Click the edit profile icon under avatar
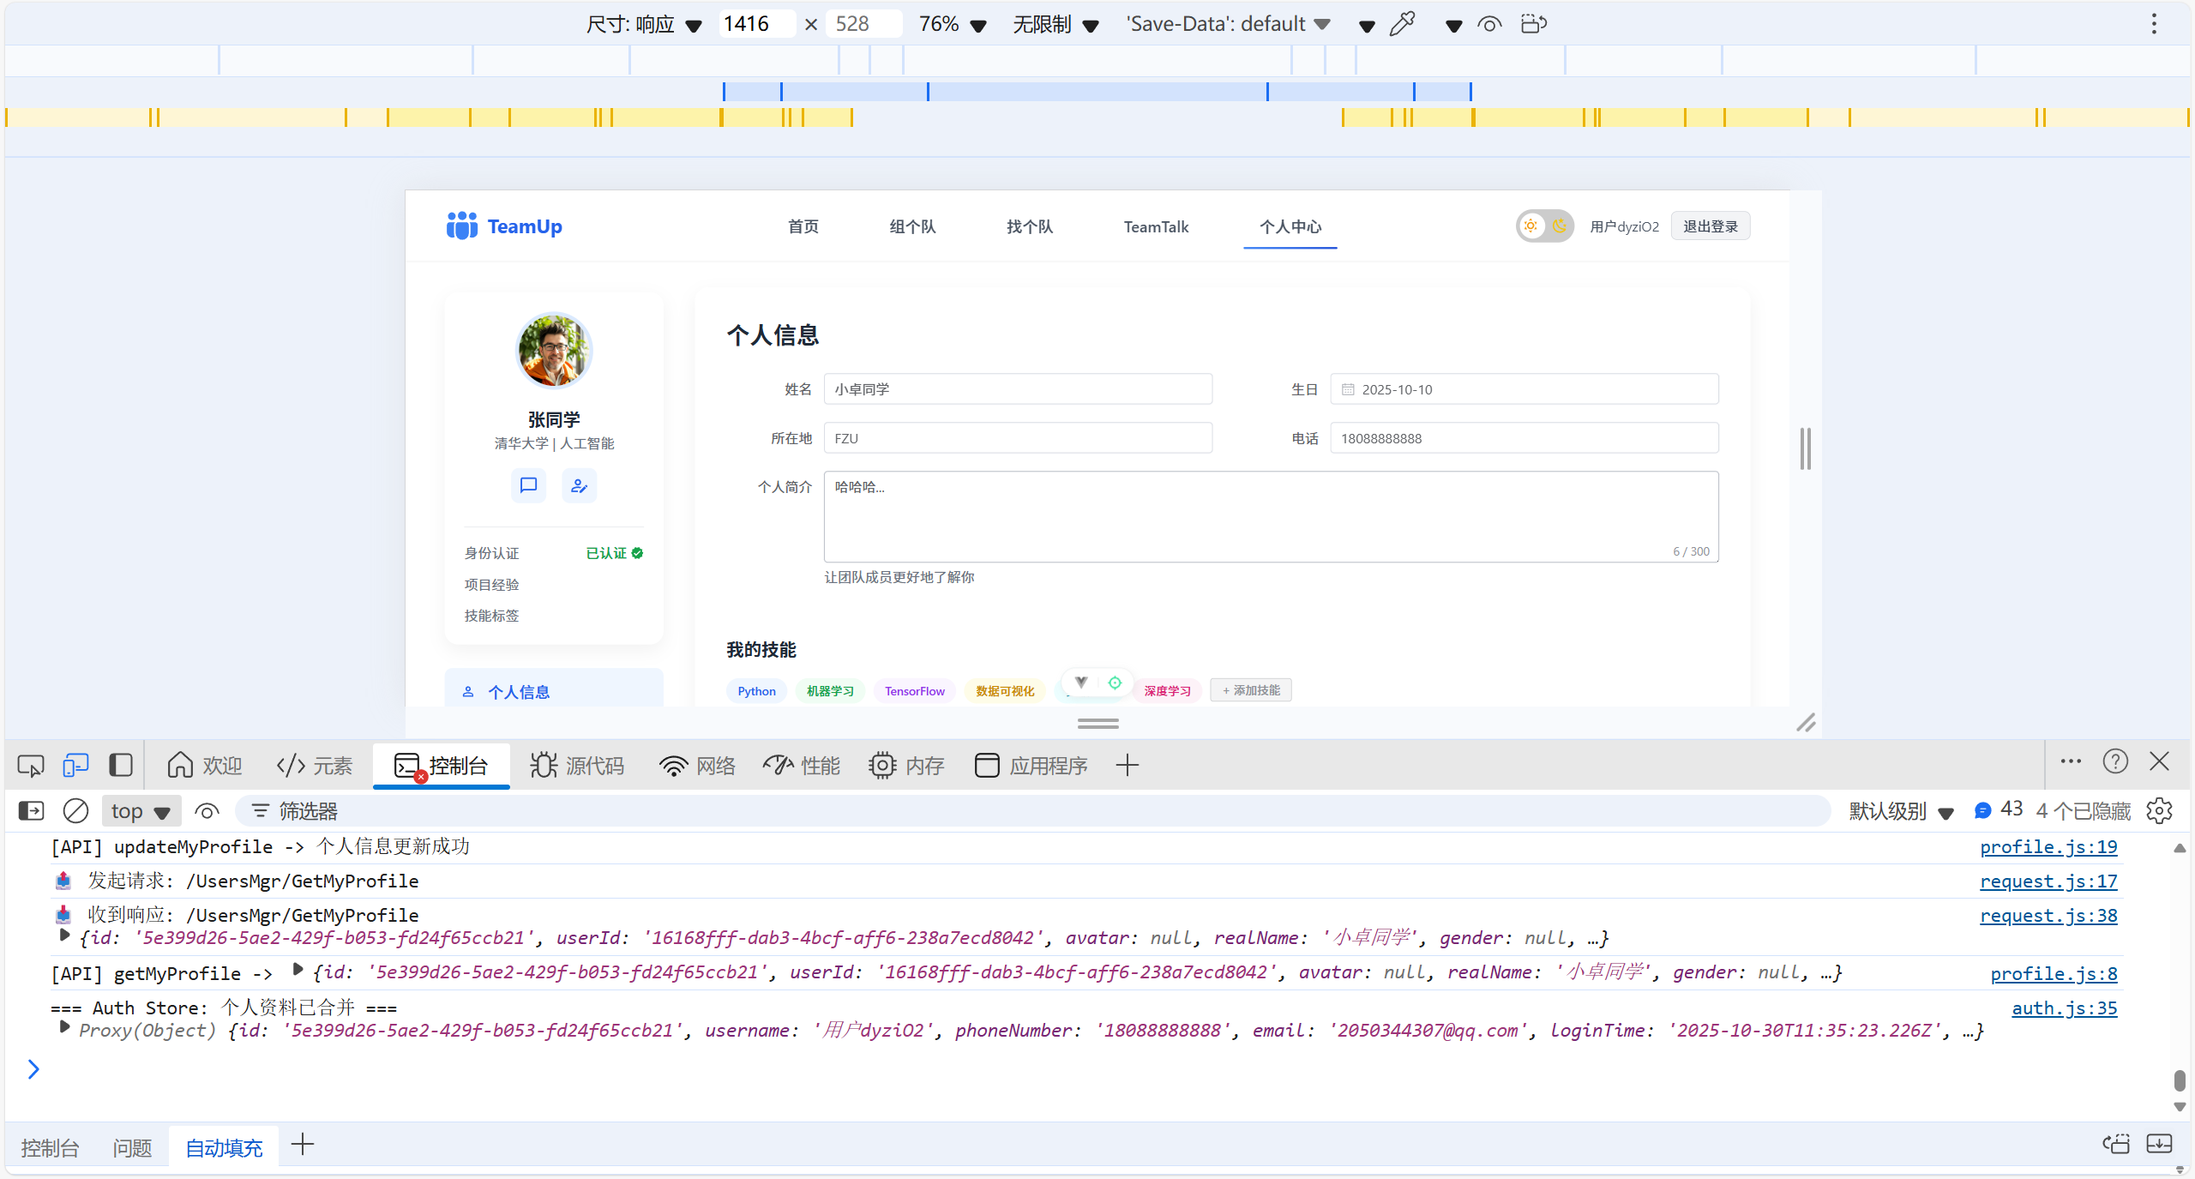 (x=580, y=486)
